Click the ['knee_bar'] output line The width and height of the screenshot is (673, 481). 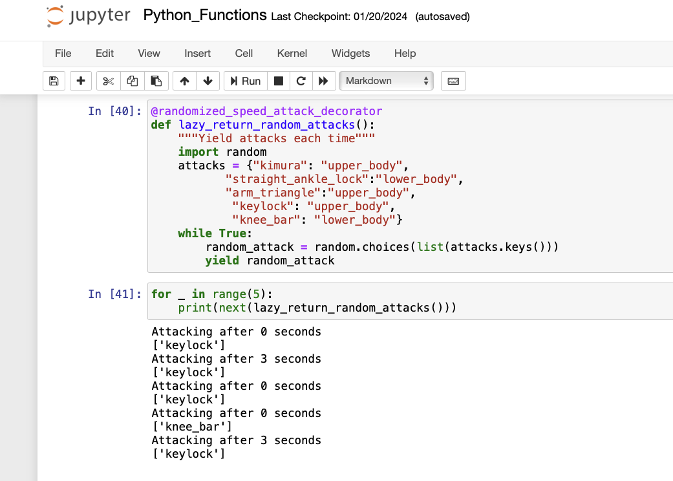coord(192,427)
